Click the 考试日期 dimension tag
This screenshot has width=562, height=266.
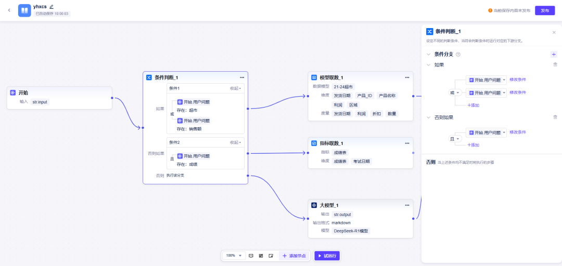361,162
